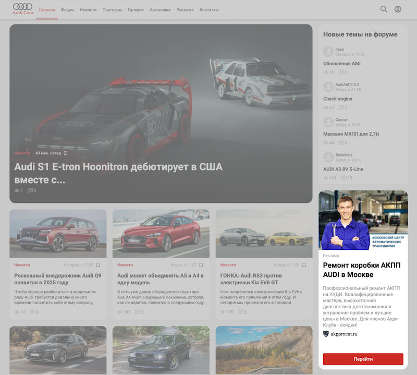
Task: Click the user profile icon
Action: point(398,9)
